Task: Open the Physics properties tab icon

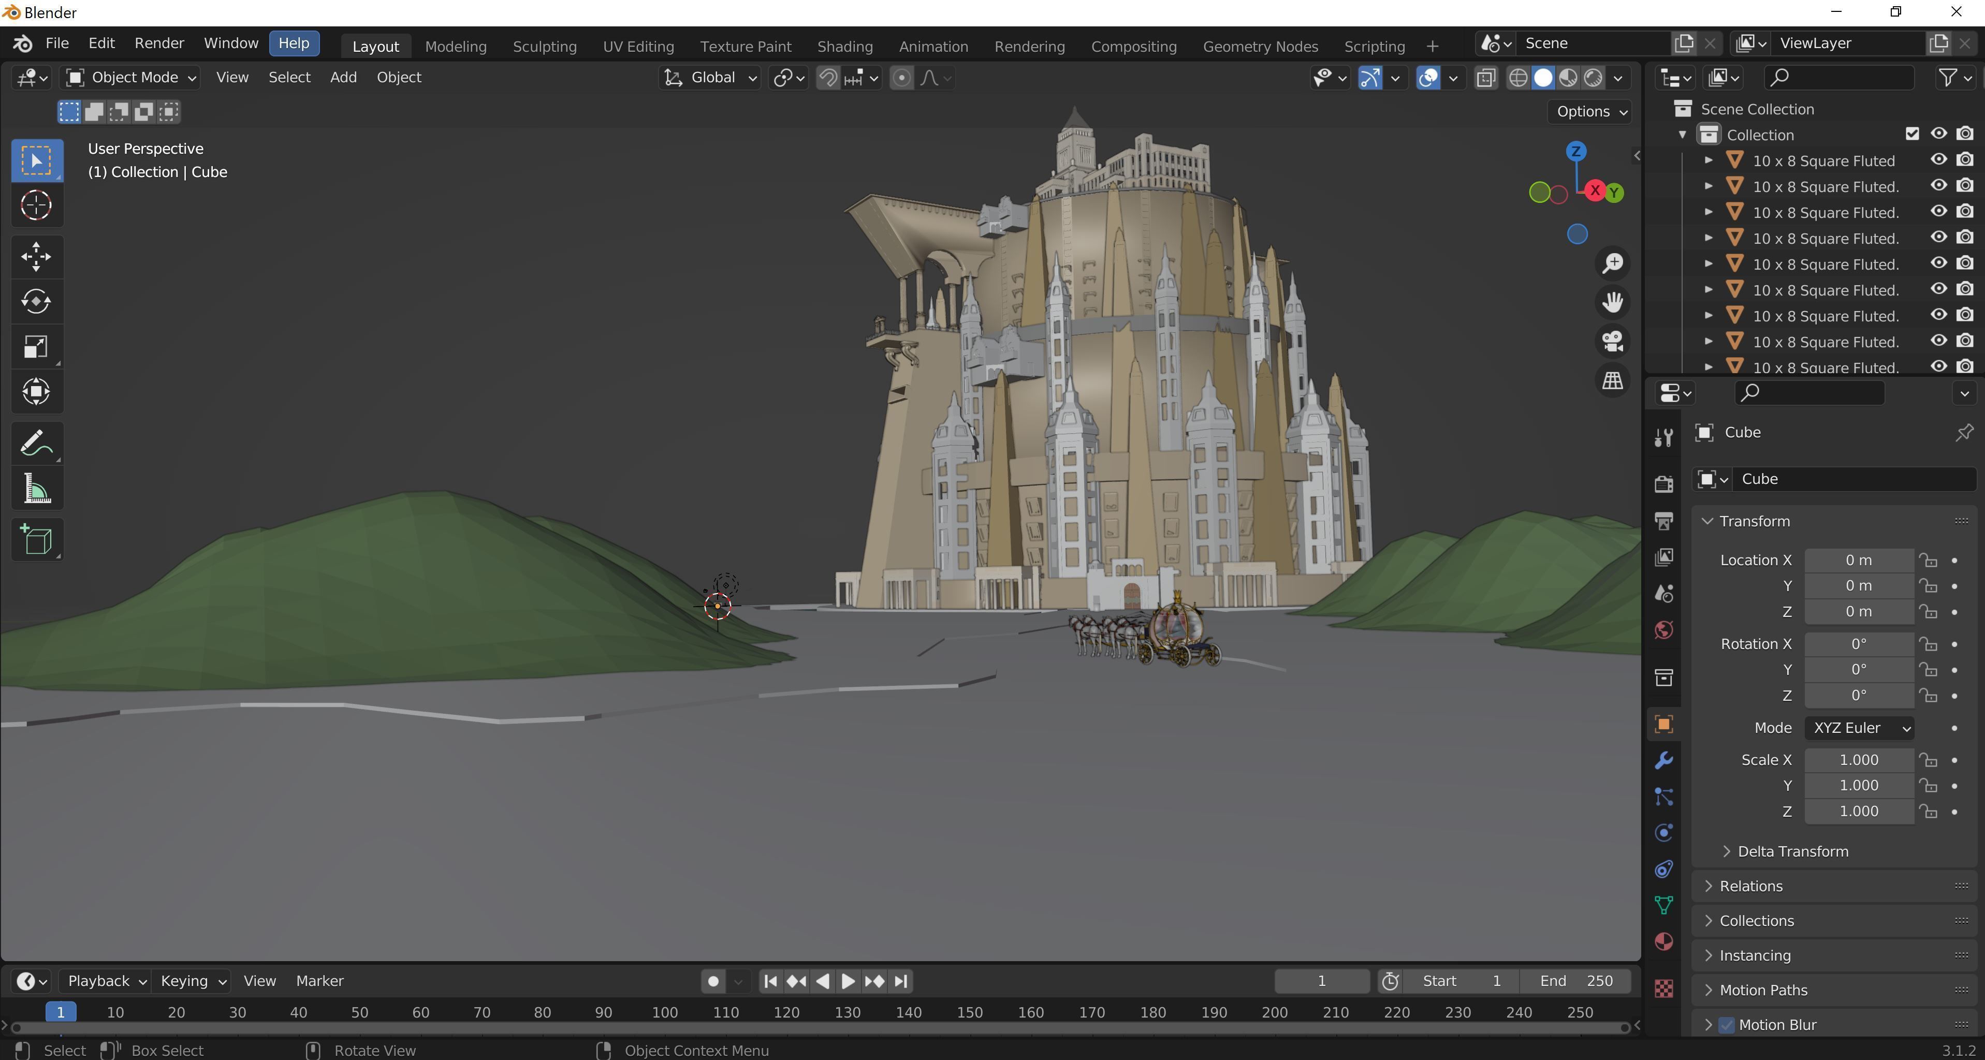Action: (1663, 833)
